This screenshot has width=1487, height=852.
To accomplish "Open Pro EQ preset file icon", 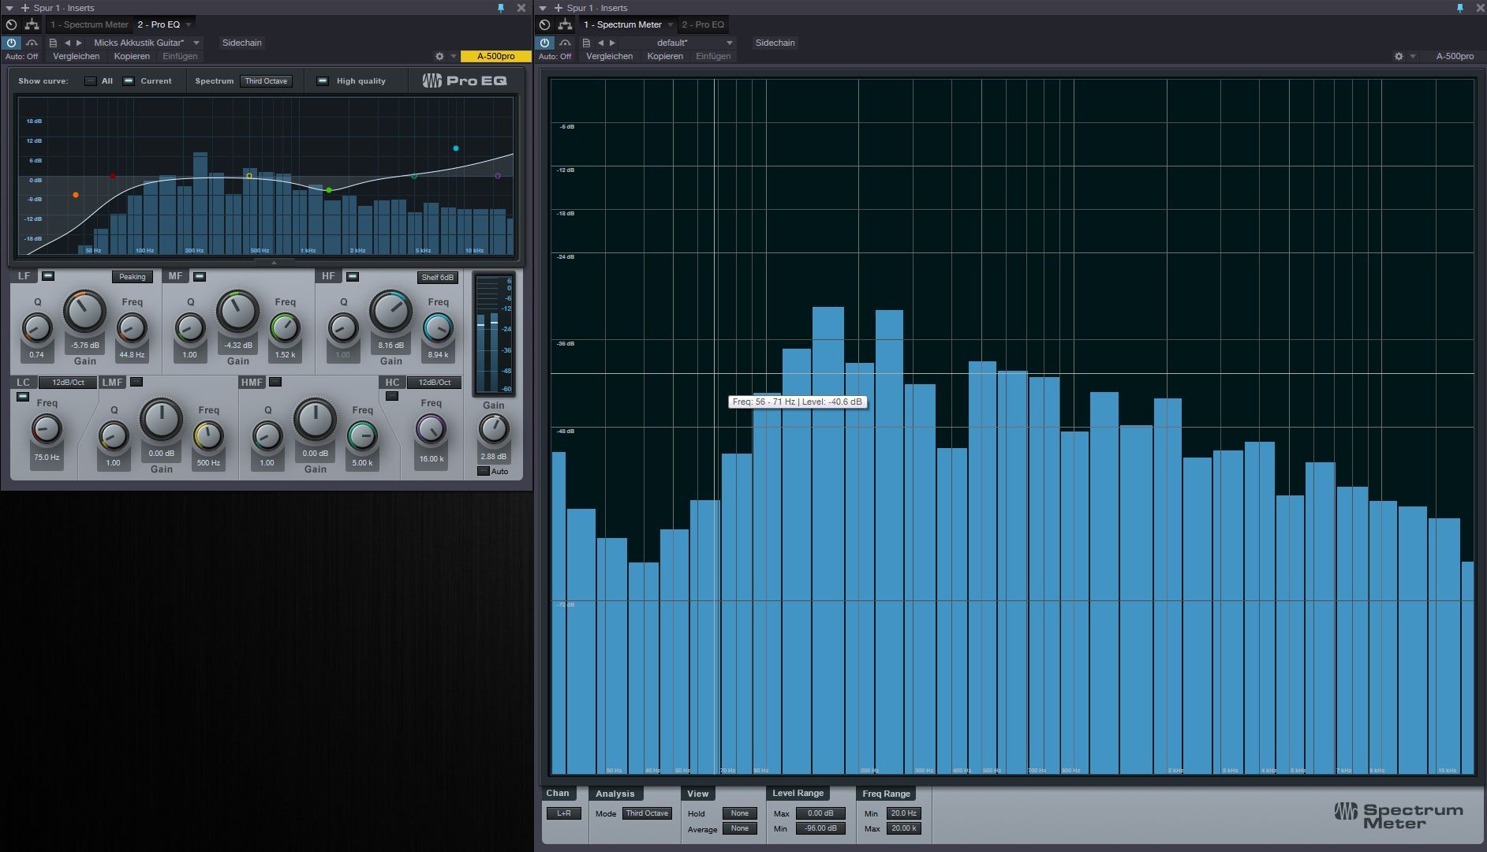I will (x=53, y=43).
